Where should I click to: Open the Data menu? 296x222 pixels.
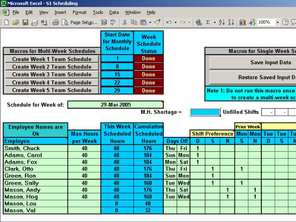[x=114, y=12]
